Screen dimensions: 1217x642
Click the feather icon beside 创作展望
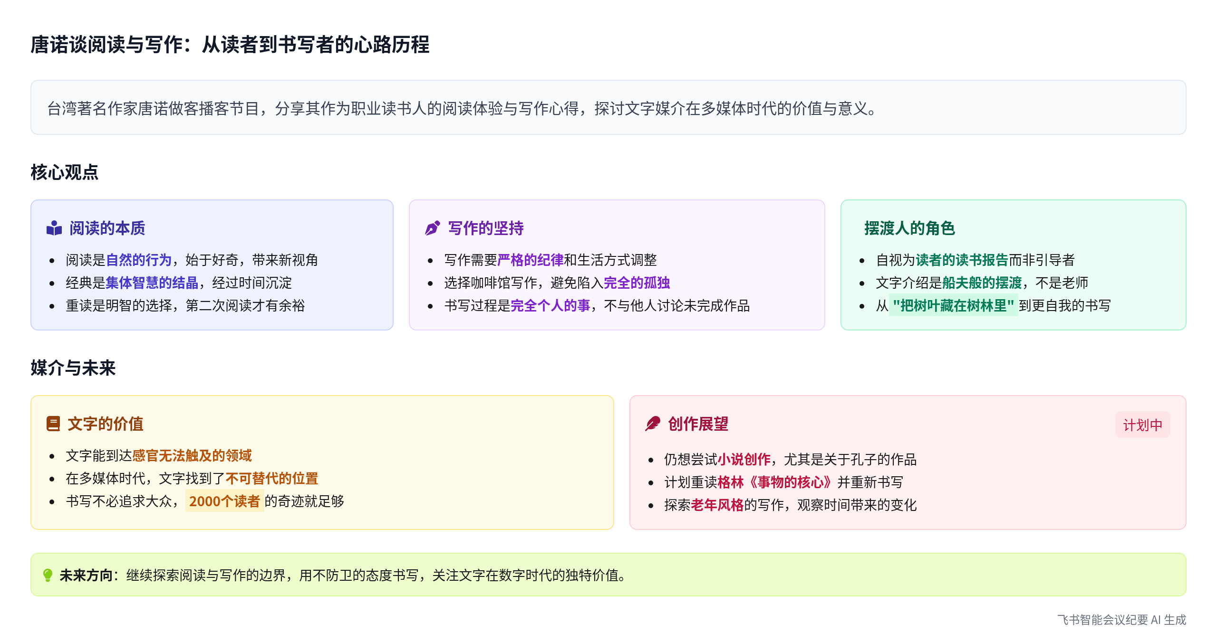click(653, 424)
